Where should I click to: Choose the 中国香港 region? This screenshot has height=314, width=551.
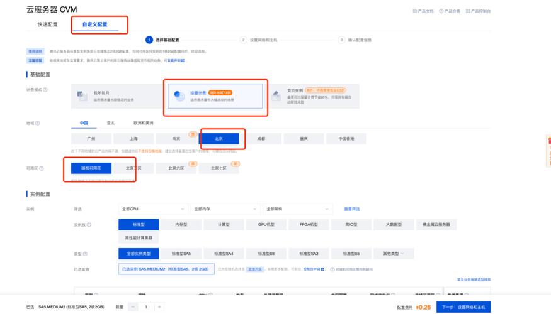346,139
